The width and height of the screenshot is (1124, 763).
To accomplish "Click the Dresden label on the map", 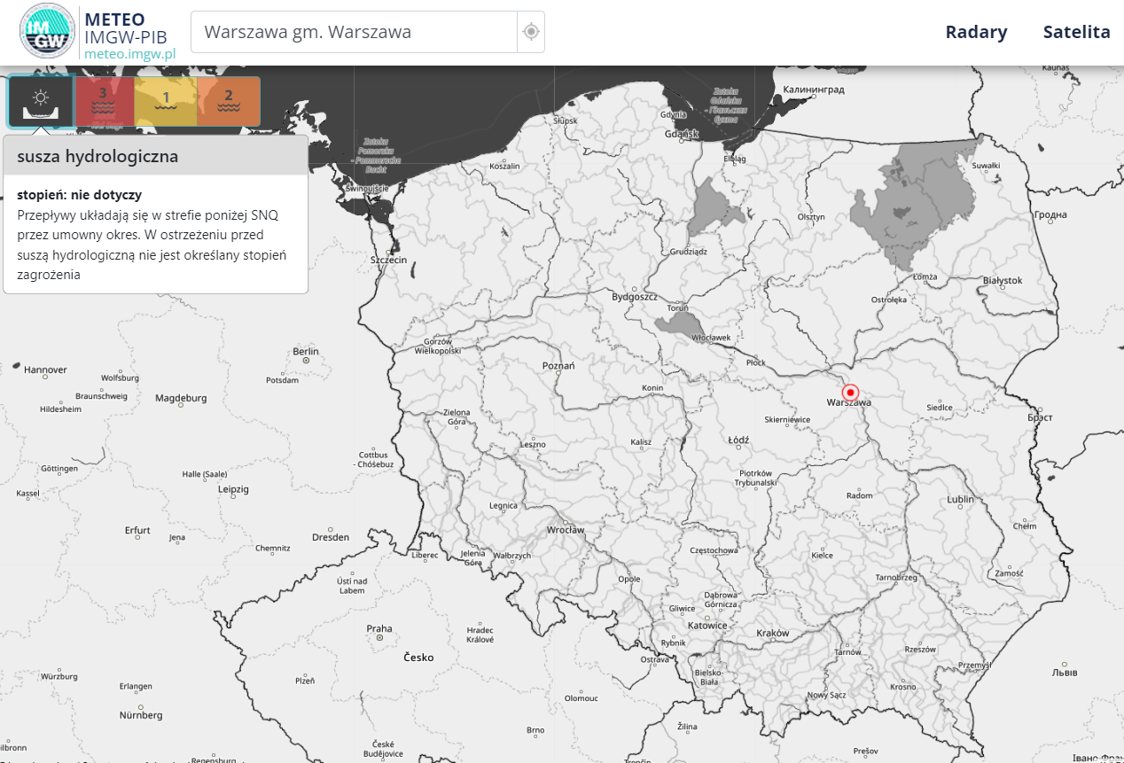I will click(331, 537).
